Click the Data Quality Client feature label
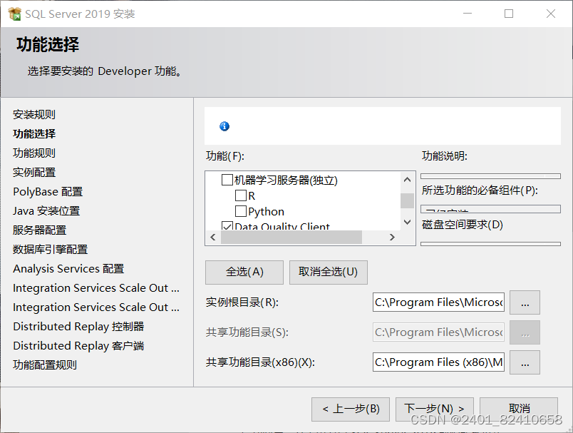The height and width of the screenshot is (433, 573). point(282,226)
